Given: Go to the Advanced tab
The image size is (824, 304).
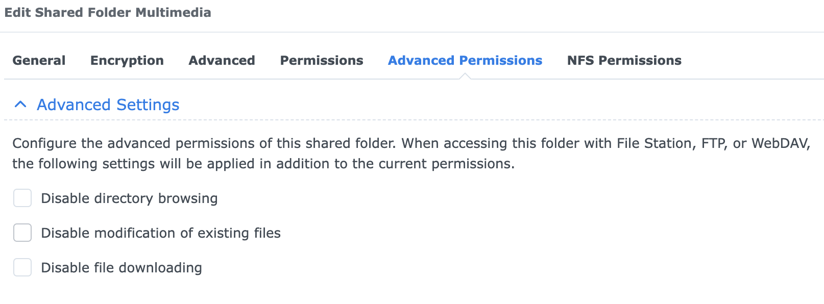Looking at the screenshot, I should point(222,60).
